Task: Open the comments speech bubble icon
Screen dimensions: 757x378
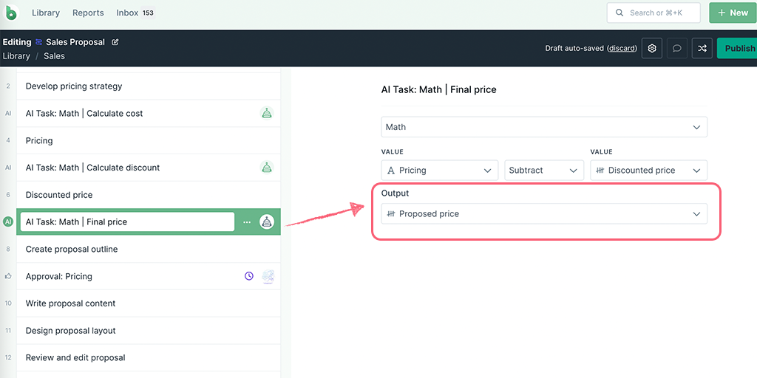Action: tap(676, 48)
